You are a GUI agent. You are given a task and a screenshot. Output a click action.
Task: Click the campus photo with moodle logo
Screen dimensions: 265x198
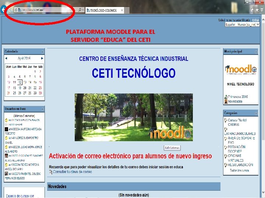pyautogui.click(x=134, y=117)
